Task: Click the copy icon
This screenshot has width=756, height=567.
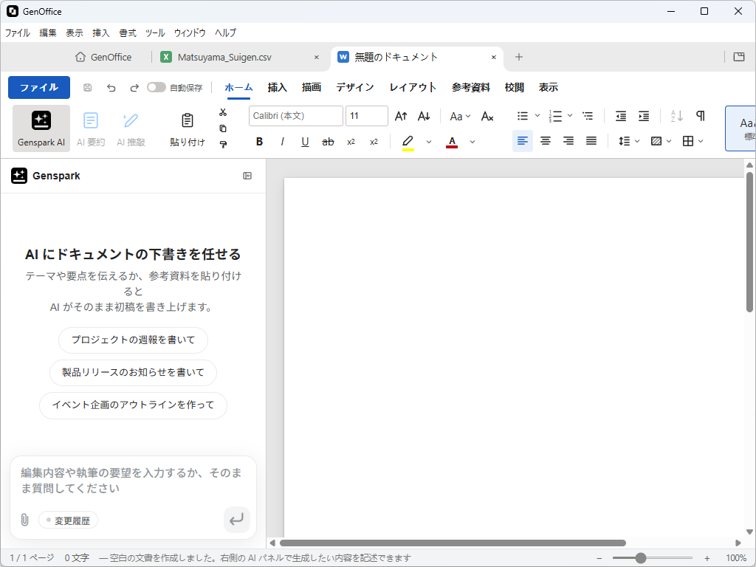Action: [223, 128]
